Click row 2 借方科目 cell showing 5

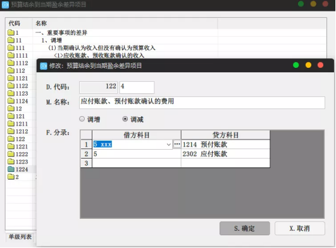[137, 153]
